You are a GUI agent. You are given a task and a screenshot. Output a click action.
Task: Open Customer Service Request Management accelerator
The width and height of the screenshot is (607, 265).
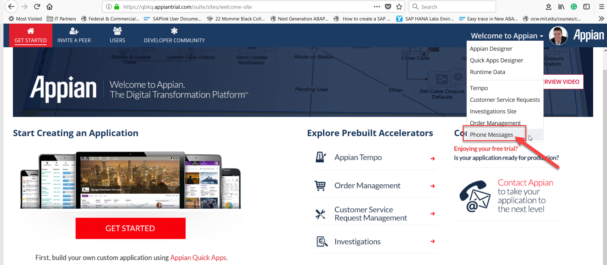[375, 214]
